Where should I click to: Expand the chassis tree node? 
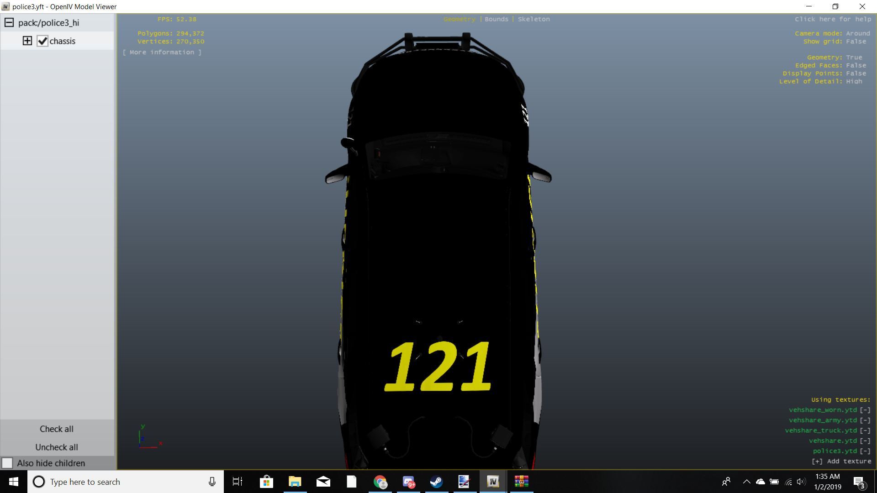pos(27,41)
